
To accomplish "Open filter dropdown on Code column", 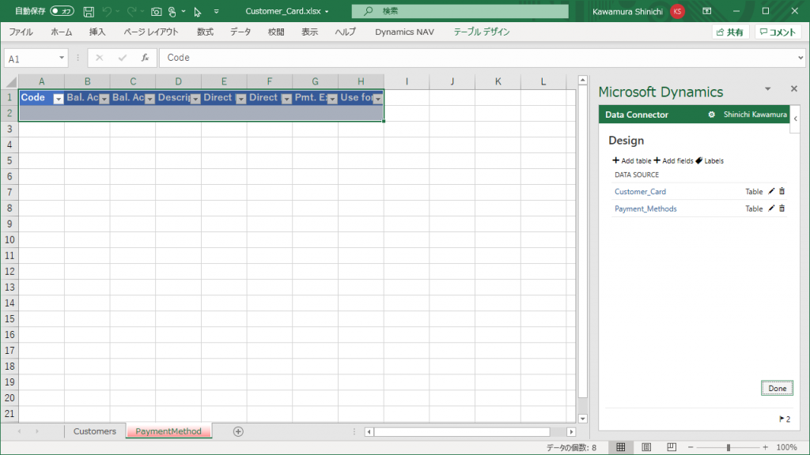I will pyautogui.click(x=59, y=99).
